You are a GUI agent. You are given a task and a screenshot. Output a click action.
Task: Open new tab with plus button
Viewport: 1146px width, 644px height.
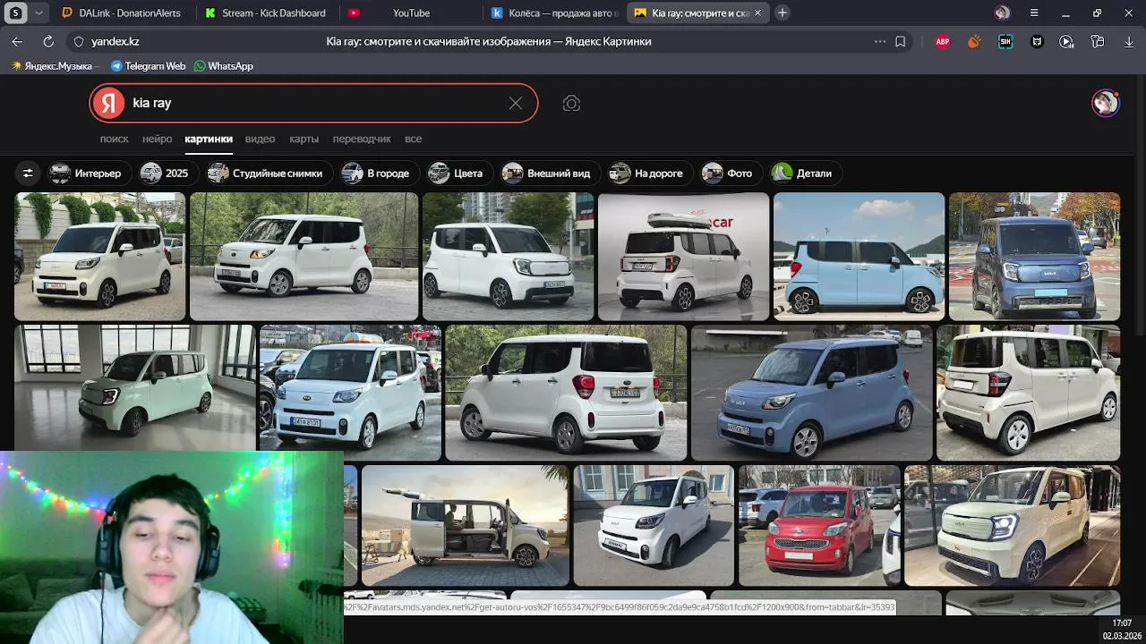point(782,13)
